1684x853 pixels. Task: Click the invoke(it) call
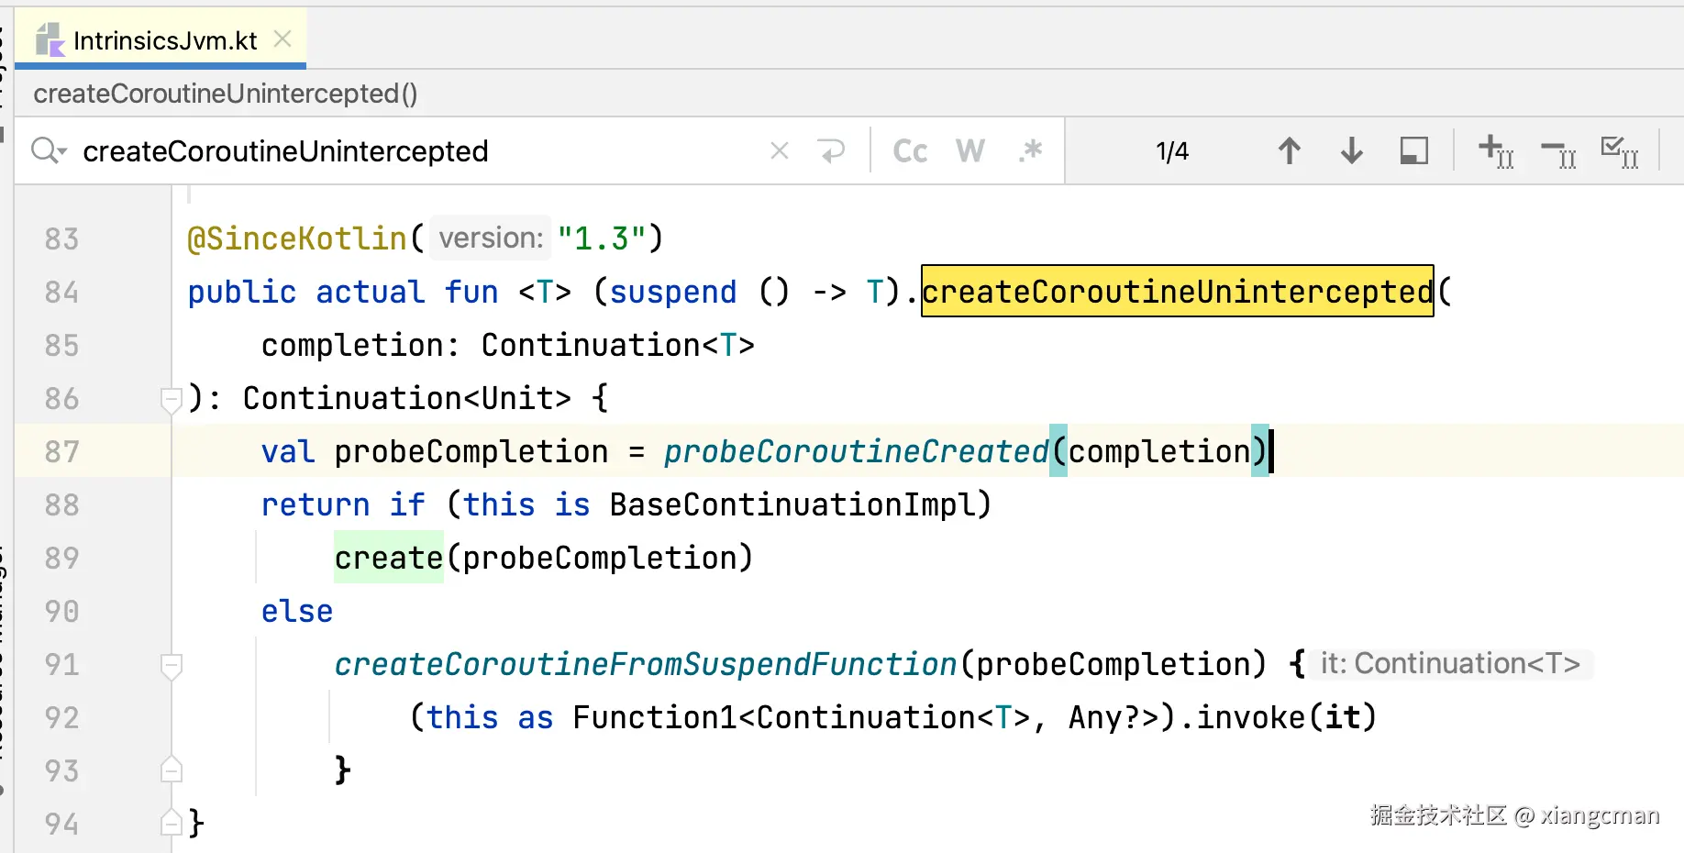coord(1286,717)
